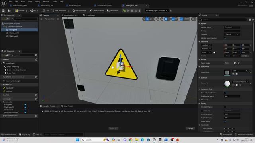Viewport: 255px width, 143px height.
Task: Add a new variable in the Variables section
Action: (x=36, y=99)
